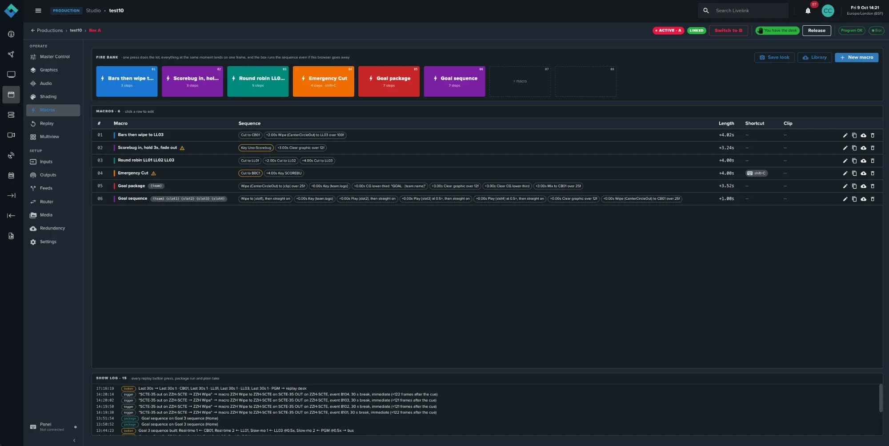The image size is (889, 446).
Task: Open the satellite dish icon in the rail
Action: [11, 155]
